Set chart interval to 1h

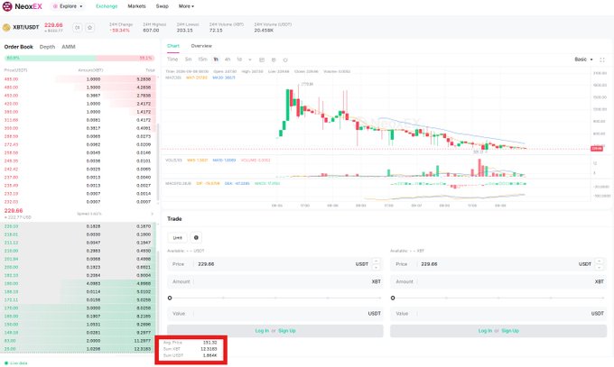[x=216, y=60]
